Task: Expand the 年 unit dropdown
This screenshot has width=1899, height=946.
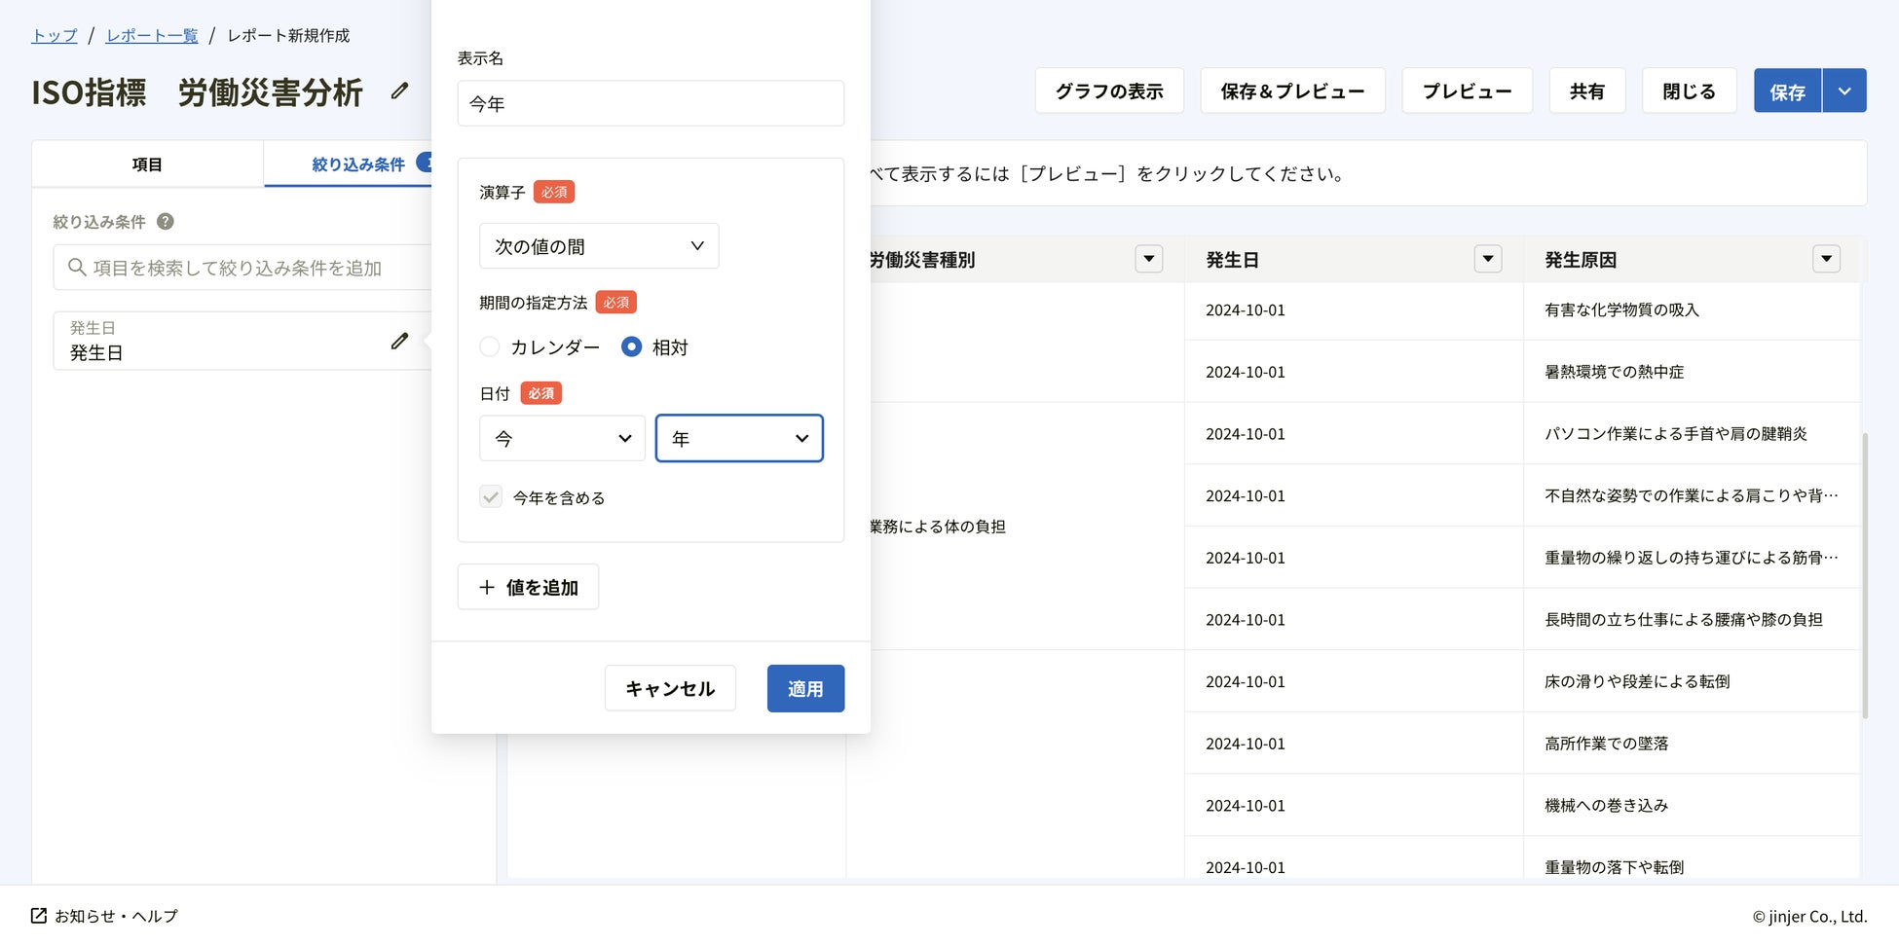Action: click(739, 438)
